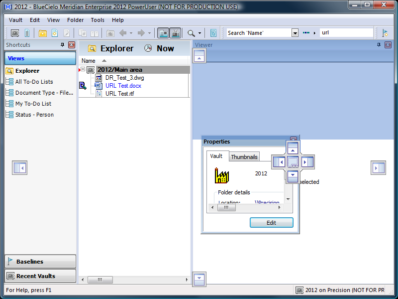Screen dimensions: 398x299
Task: Close the Shortcuts panel
Action: (x=72, y=45)
